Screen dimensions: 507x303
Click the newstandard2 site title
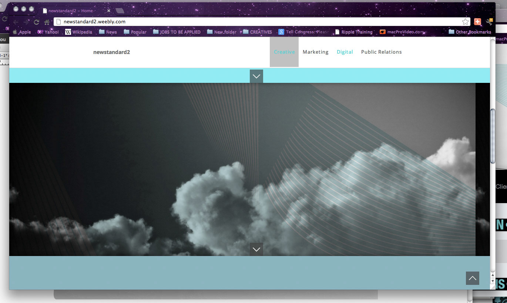pos(112,52)
